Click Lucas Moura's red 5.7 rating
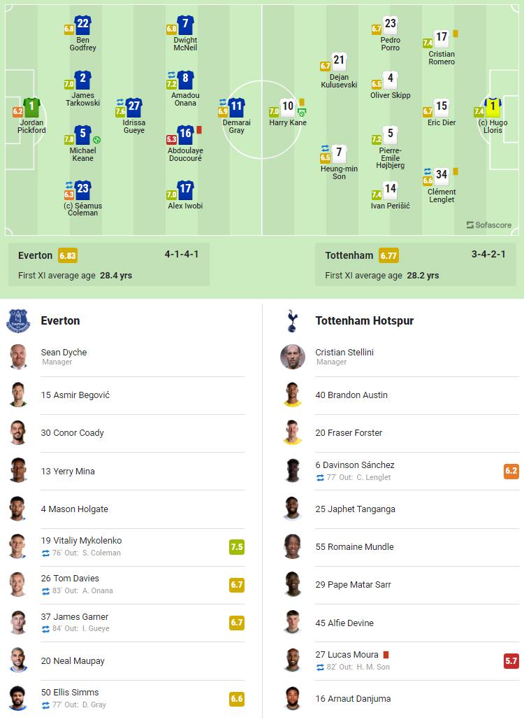The width and height of the screenshot is (524, 722). pyautogui.click(x=511, y=660)
